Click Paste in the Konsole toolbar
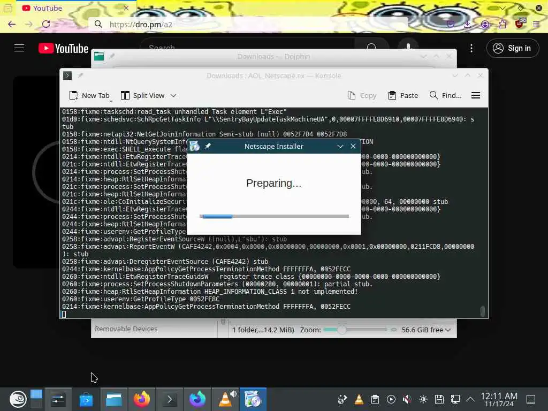 [x=403, y=95]
